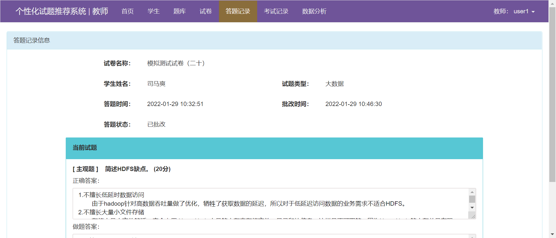Click the active 答题记录 tab
This screenshot has height=238, width=556.
238,11
